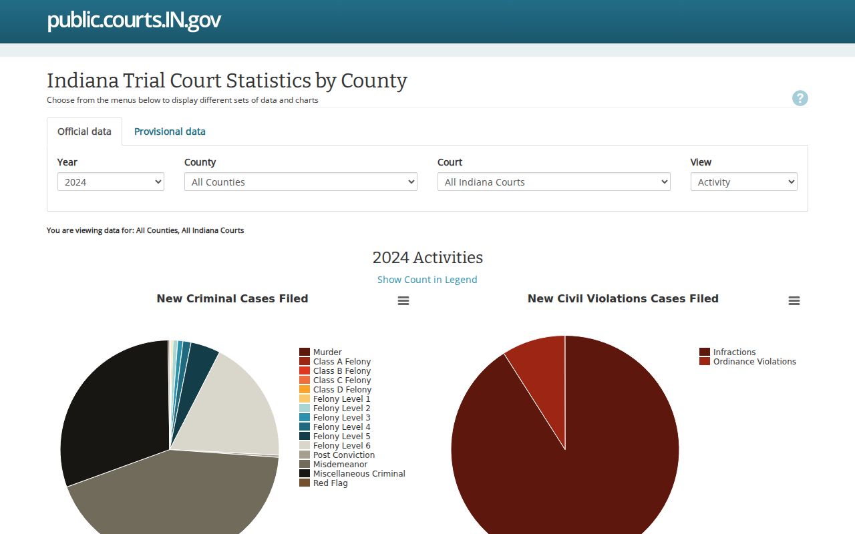
Task: Toggle Class D Felony legend entry
Action: click(x=335, y=389)
